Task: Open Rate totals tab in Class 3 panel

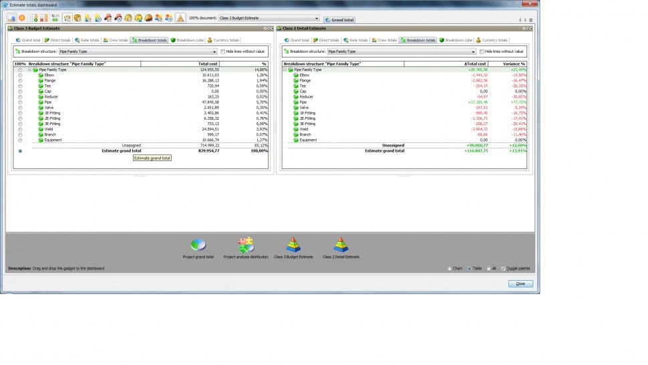Action: (87, 40)
